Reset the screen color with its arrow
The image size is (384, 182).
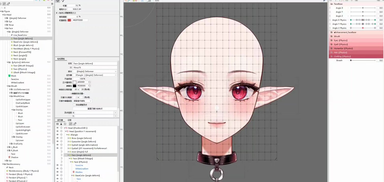(x=89, y=86)
